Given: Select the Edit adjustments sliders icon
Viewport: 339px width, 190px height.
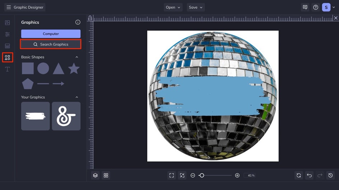Looking at the screenshot, I should click(7, 34).
